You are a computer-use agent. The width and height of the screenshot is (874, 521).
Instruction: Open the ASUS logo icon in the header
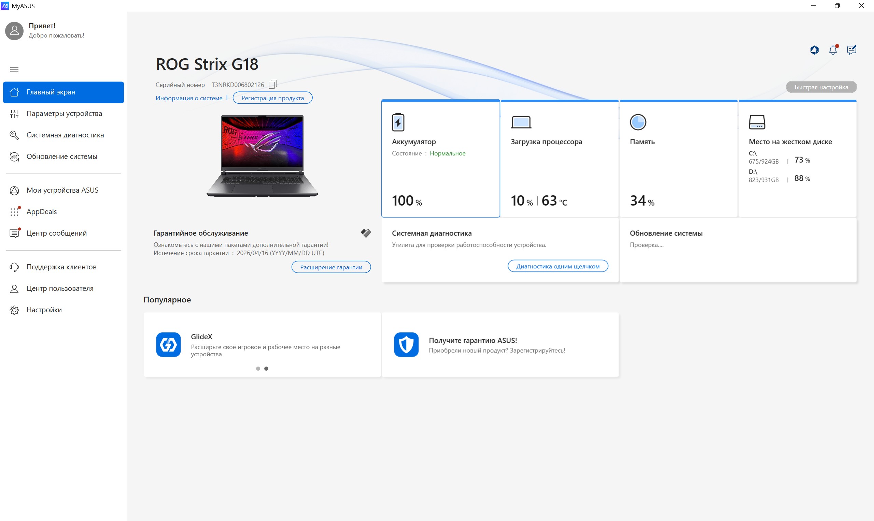click(x=815, y=50)
